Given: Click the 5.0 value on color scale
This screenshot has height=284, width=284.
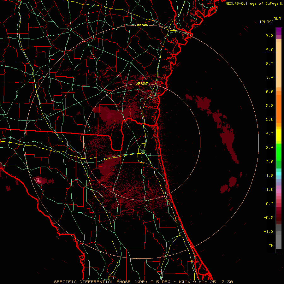Looking at the screenshot, I should [270, 120].
